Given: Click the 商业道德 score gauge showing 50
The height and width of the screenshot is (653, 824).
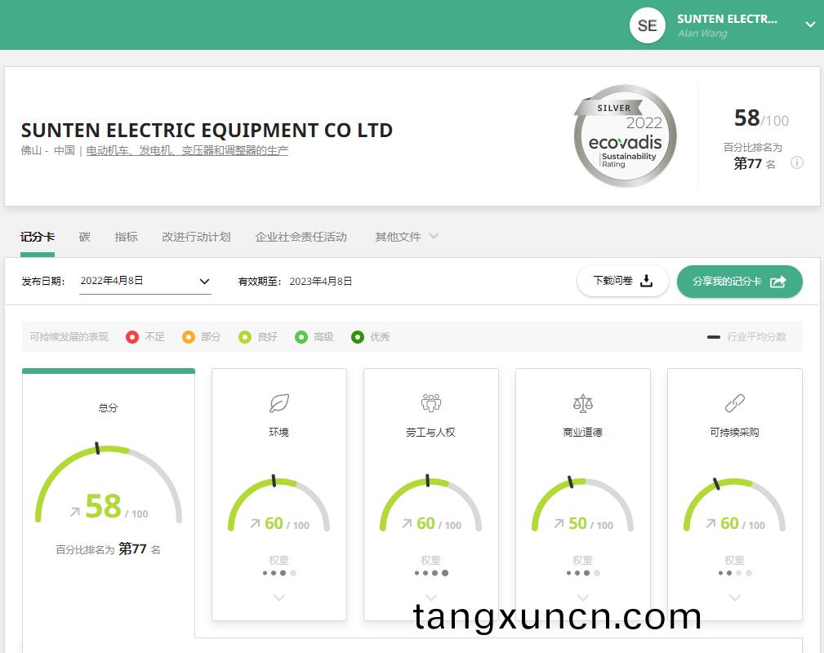Looking at the screenshot, I should pos(582,504).
